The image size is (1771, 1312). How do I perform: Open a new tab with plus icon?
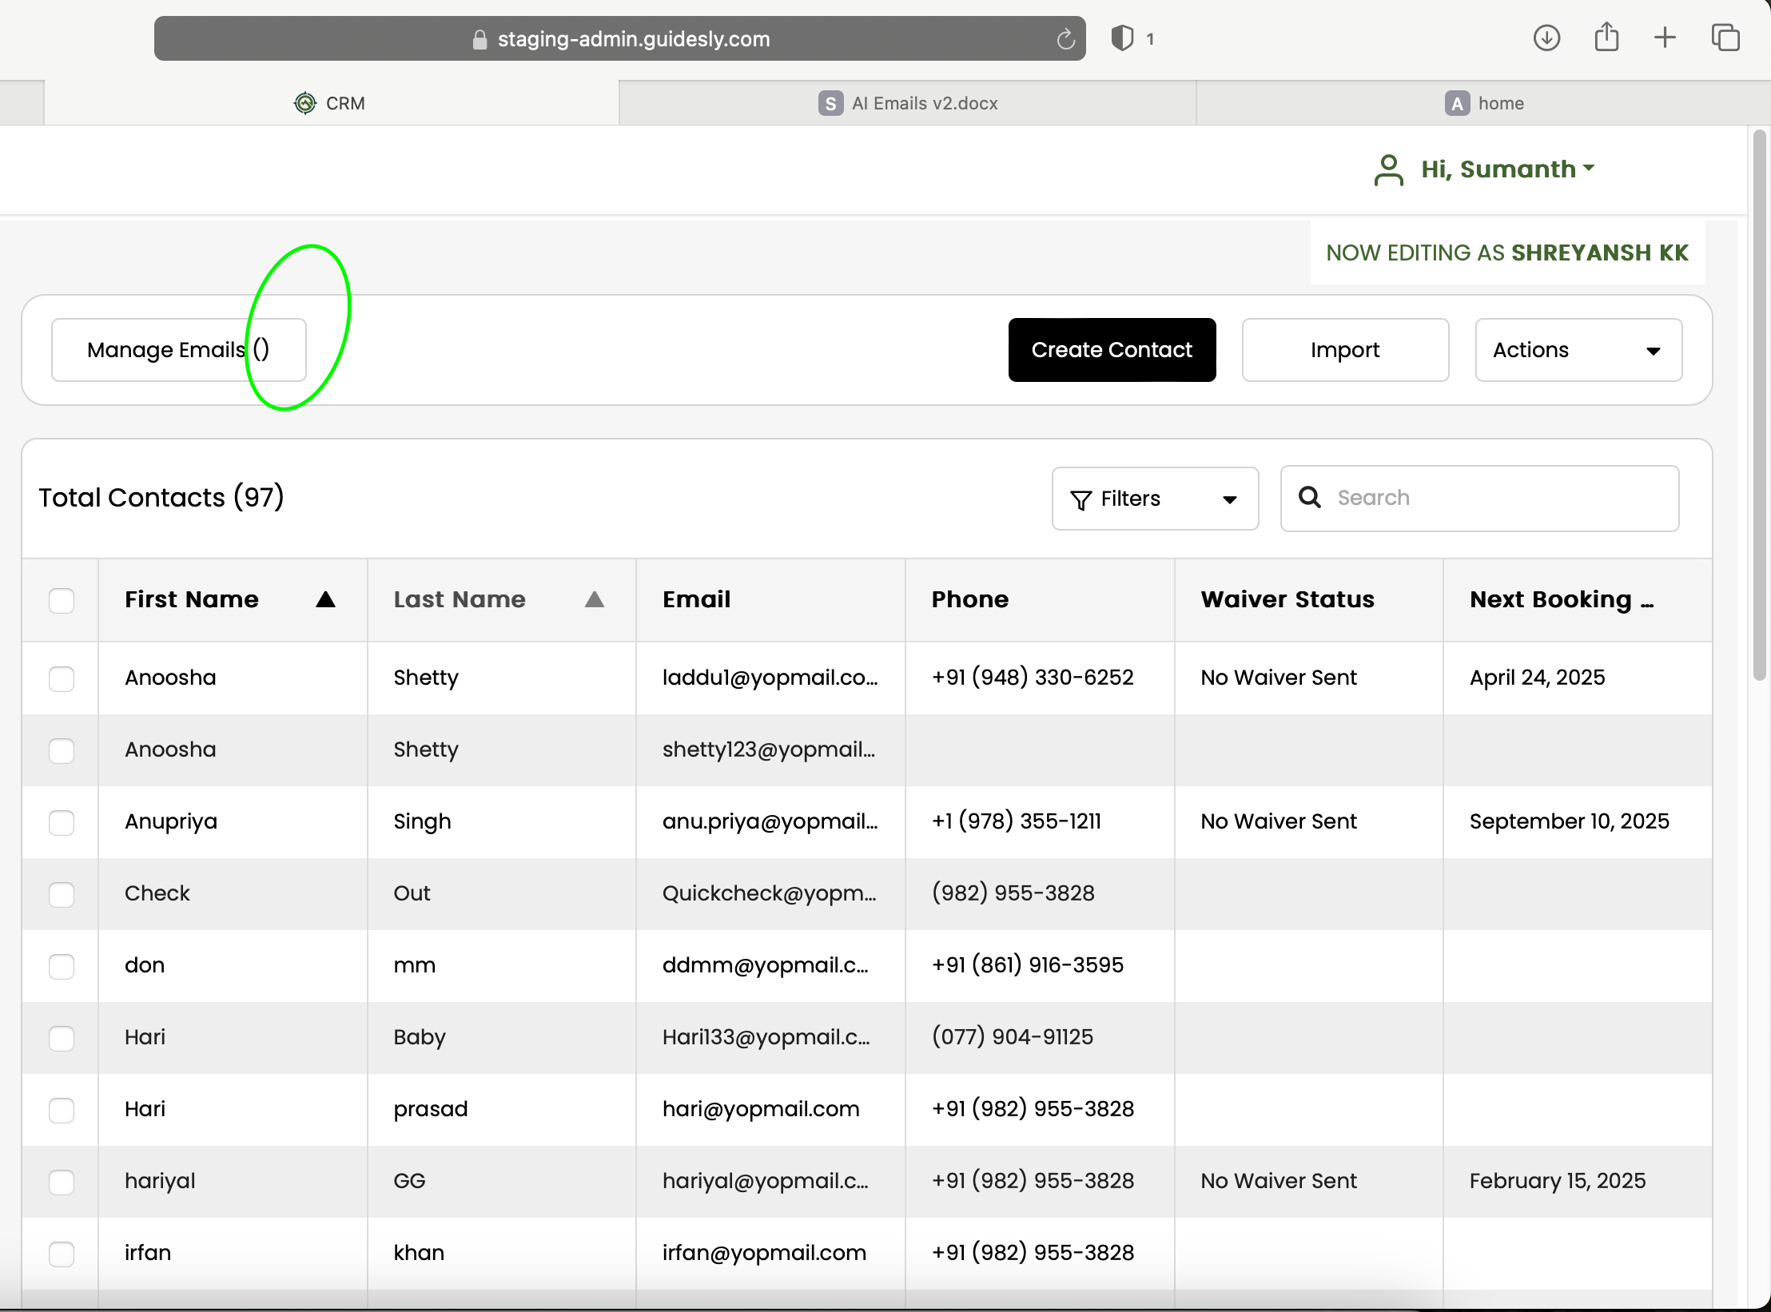tap(1665, 38)
